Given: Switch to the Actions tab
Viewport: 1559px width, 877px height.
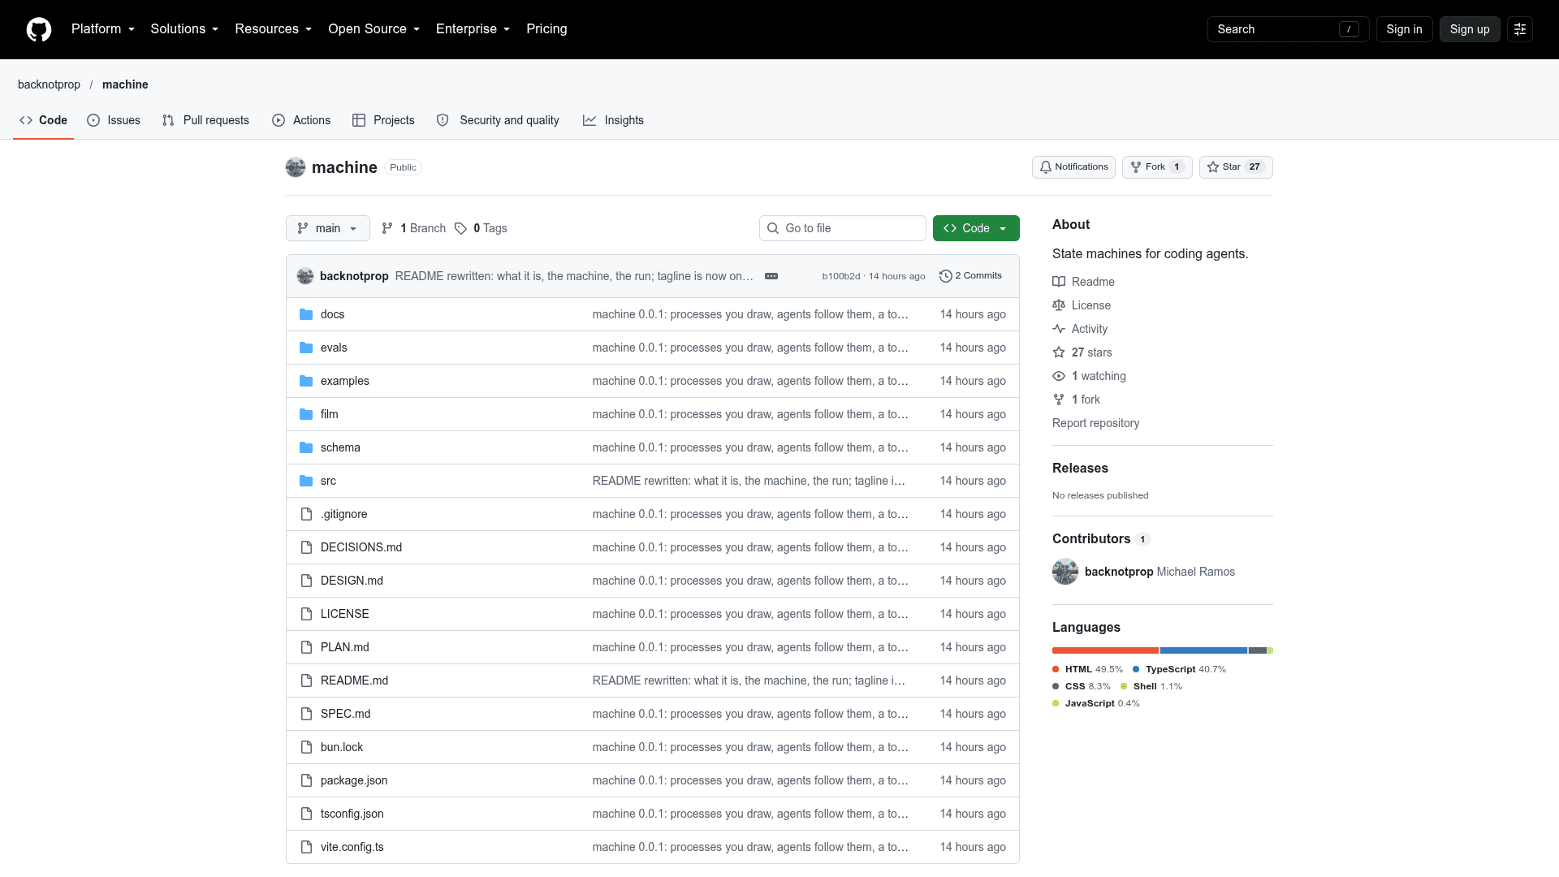Looking at the screenshot, I should tap(301, 120).
